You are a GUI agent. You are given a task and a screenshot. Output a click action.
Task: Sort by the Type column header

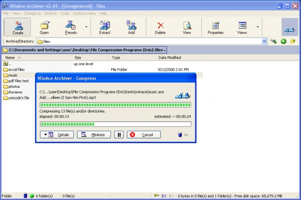point(132,58)
